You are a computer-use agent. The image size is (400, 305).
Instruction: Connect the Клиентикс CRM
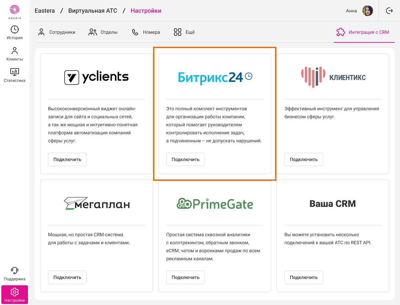[x=304, y=159]
